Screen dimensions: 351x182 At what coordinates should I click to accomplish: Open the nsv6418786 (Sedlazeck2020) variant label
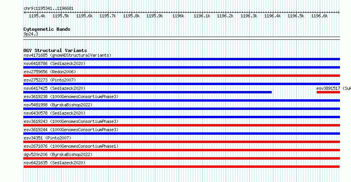click(x=54, y=63)
